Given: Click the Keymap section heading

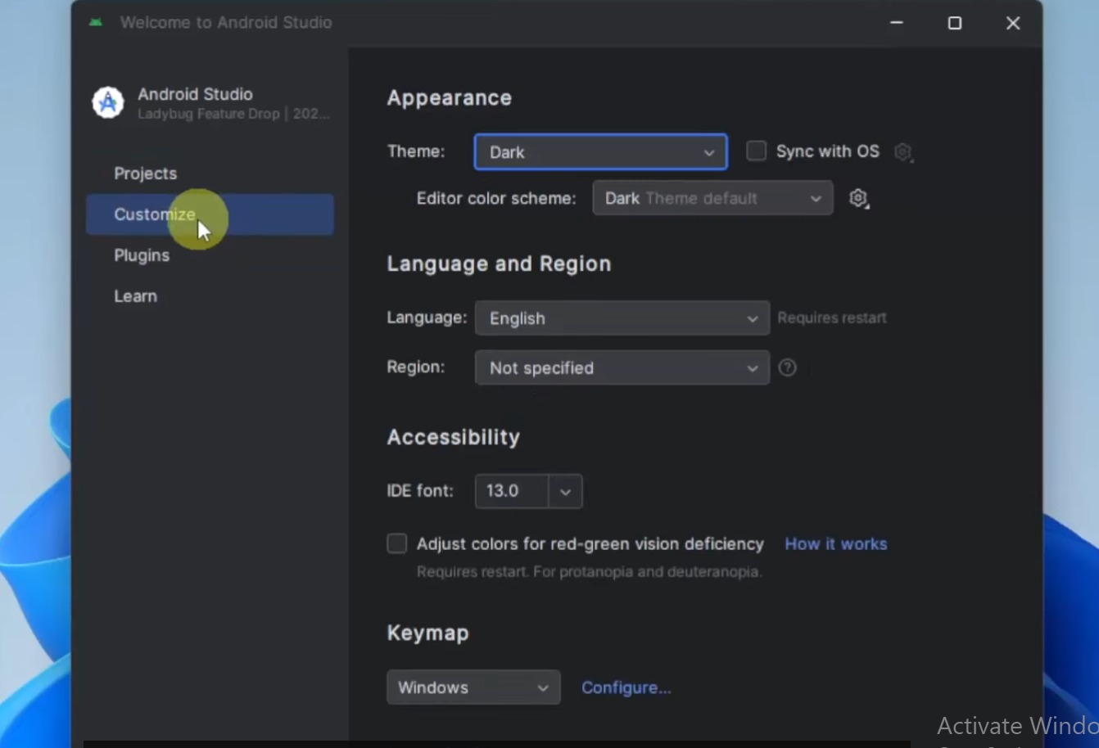Looking at the screenshot, I should click(x=427, y=633).
